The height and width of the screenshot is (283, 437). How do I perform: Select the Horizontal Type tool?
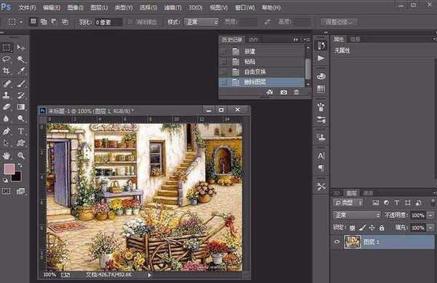click(x=21, y=131)
